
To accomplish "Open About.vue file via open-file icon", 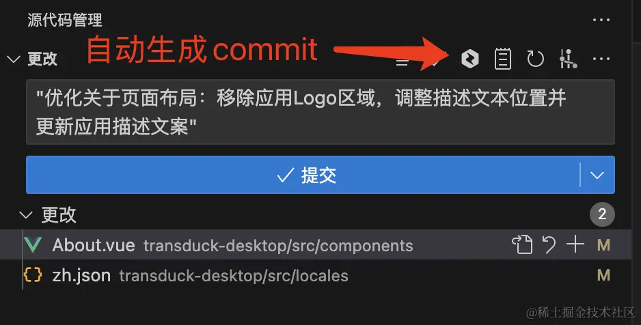I will (x=522, y=244).
